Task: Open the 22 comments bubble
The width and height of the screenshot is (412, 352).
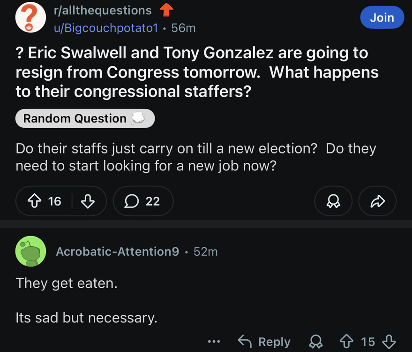Action: point(143,201)
